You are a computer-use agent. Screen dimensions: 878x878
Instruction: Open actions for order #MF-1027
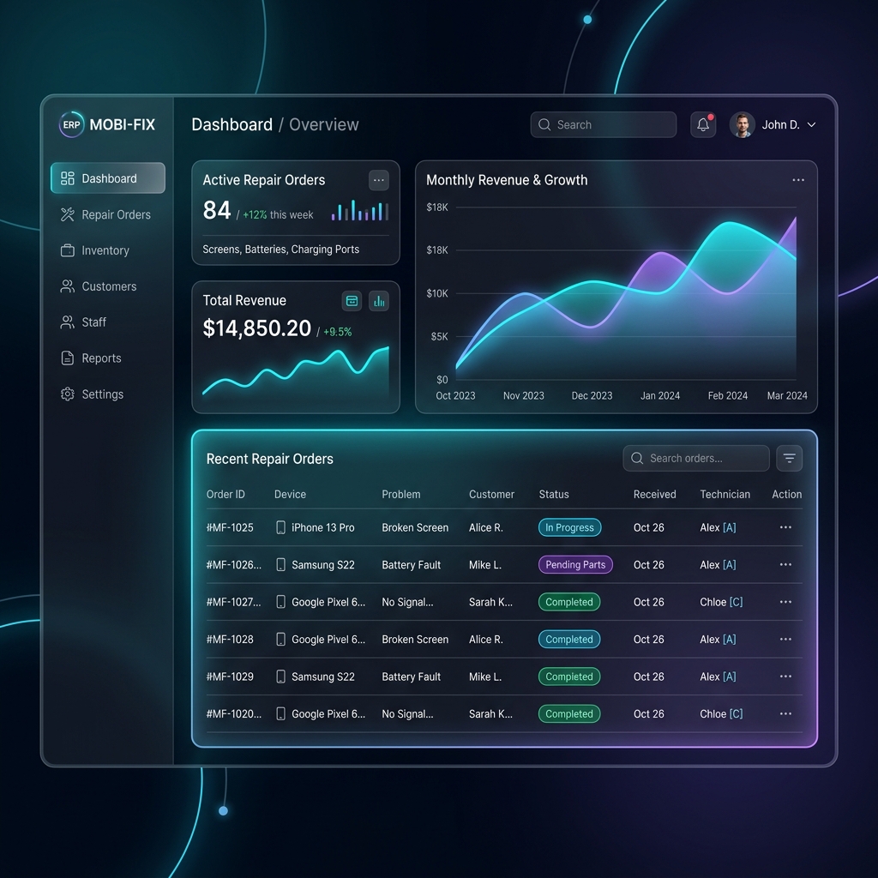785,602
